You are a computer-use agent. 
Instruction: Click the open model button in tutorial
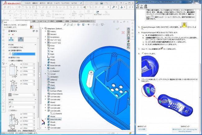[x=142, y=129]
